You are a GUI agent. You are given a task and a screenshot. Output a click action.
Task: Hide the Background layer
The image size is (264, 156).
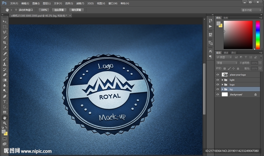click(x=218, y=94)
